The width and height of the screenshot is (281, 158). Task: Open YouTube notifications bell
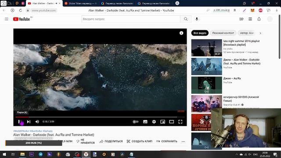[259, 19]
